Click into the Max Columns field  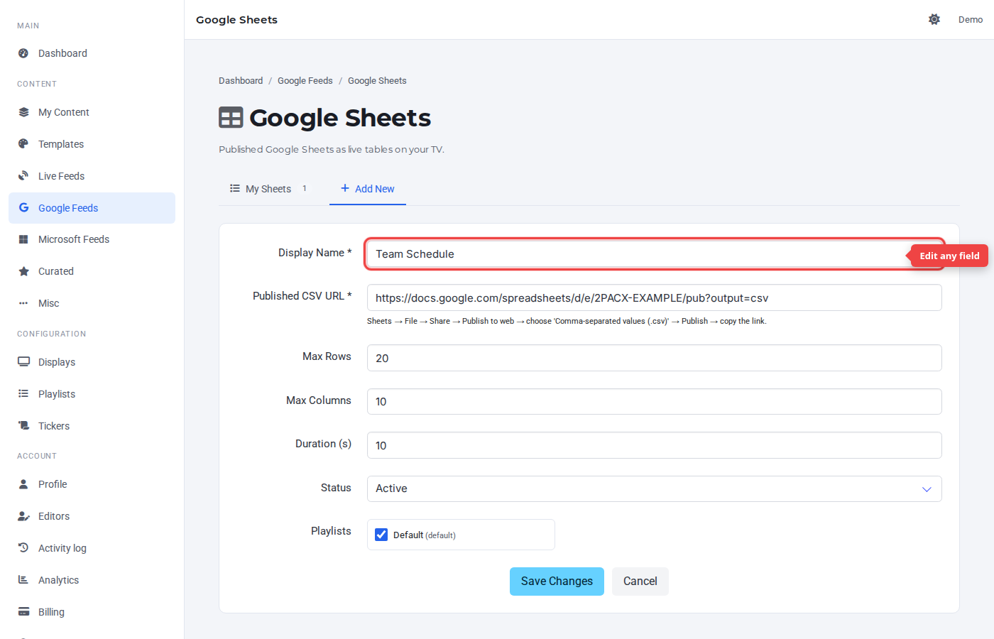coord(654,402)
